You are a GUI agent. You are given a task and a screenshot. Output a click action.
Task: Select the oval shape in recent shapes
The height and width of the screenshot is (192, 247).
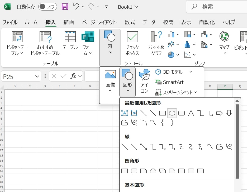point(172,113)
